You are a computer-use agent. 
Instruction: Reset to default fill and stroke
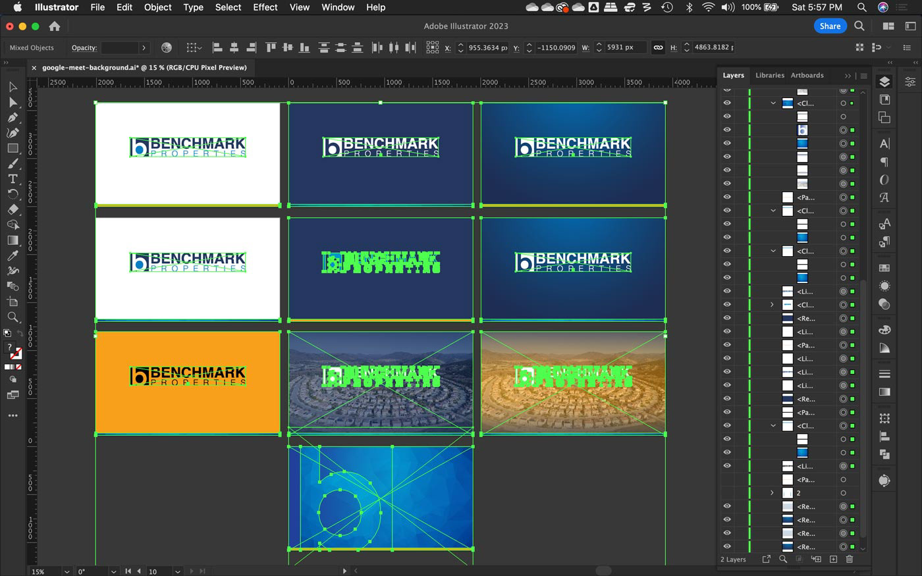tap(7, 334)
